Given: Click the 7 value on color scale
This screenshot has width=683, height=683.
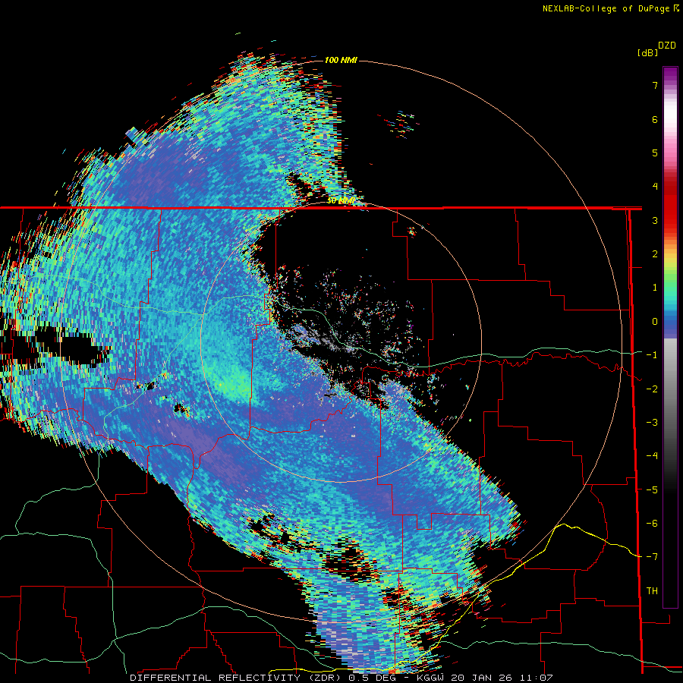Looking at the screenshot, I should coord(655,85).
